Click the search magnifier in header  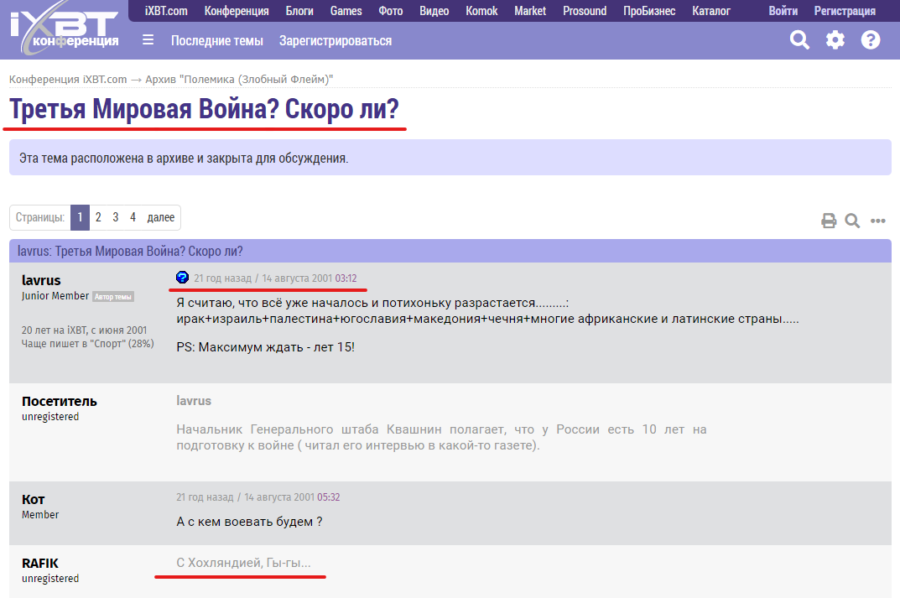pyautogui.click(x=800, y=39)
